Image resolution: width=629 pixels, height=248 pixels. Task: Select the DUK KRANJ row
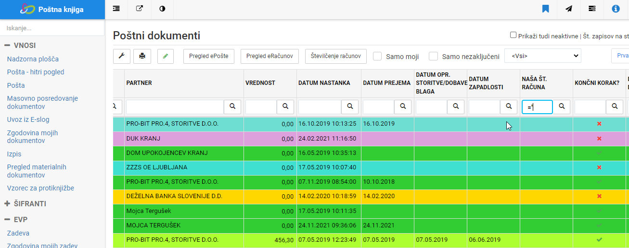click(x=371, y=139)
